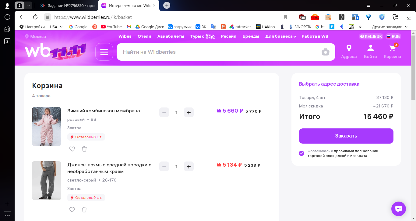The height and width of the screenshot is (221, 416).
Task: Decrease quantity of Зимний комбинезон
Action: pyautogui.click(x=164, y=113)
